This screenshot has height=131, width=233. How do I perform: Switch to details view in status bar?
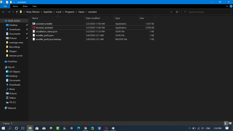click(226, 123)
